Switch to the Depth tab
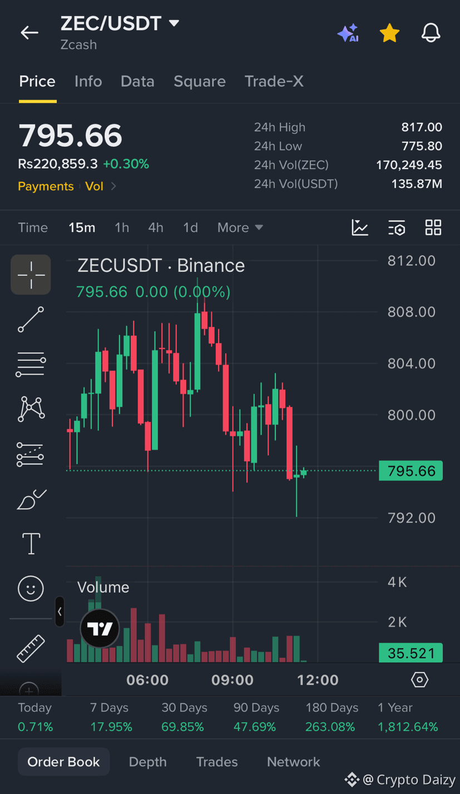Image resolution: width=460 pixels, height=794 pixels. [x=148, y=762]
